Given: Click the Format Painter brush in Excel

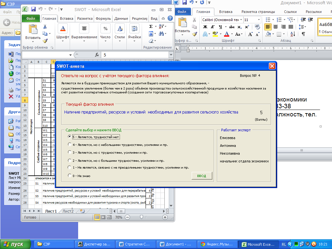Looking at the screenshot, I should [x=45, y=41].
